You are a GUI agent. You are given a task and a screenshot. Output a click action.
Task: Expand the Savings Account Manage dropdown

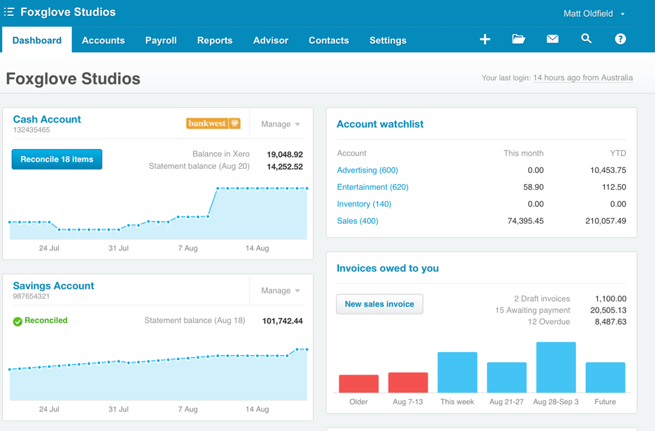[280, 290]
